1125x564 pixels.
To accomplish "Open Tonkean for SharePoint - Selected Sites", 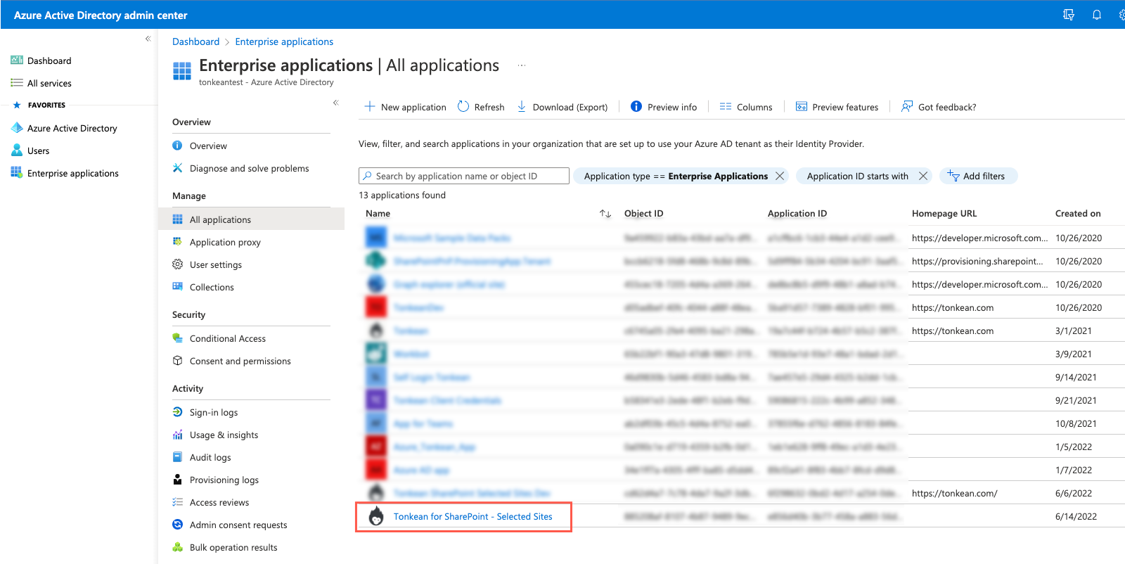I will click(x=472, y=516).
